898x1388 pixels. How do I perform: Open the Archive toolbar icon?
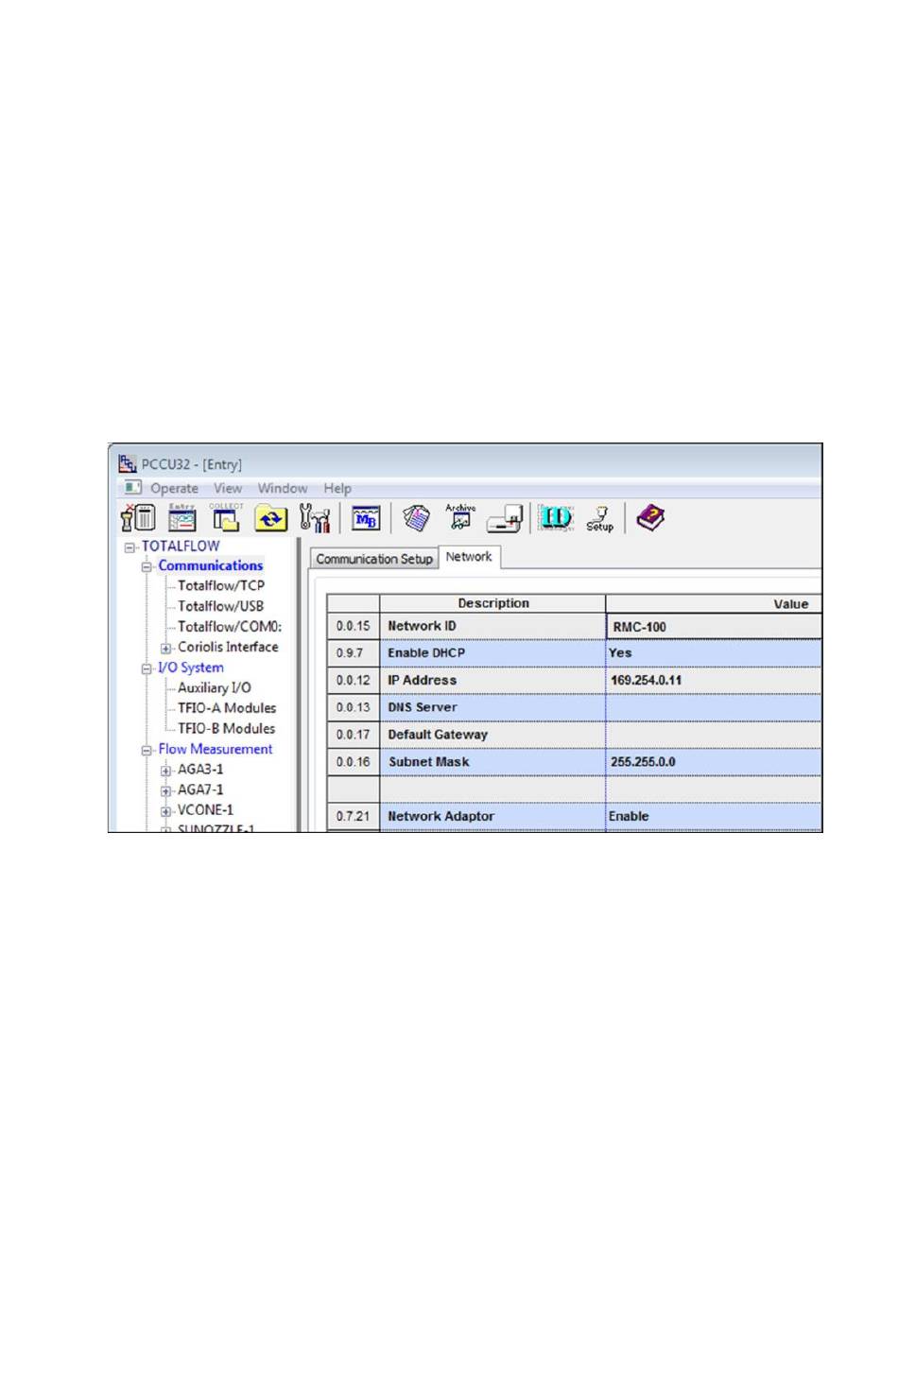tap(460, 516)
